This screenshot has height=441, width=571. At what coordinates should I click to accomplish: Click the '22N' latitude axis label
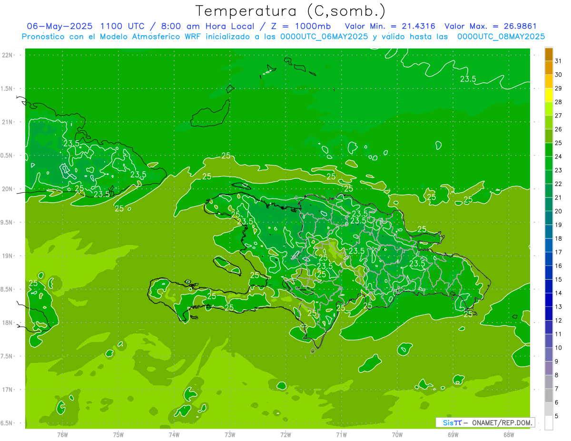point(7,55)
